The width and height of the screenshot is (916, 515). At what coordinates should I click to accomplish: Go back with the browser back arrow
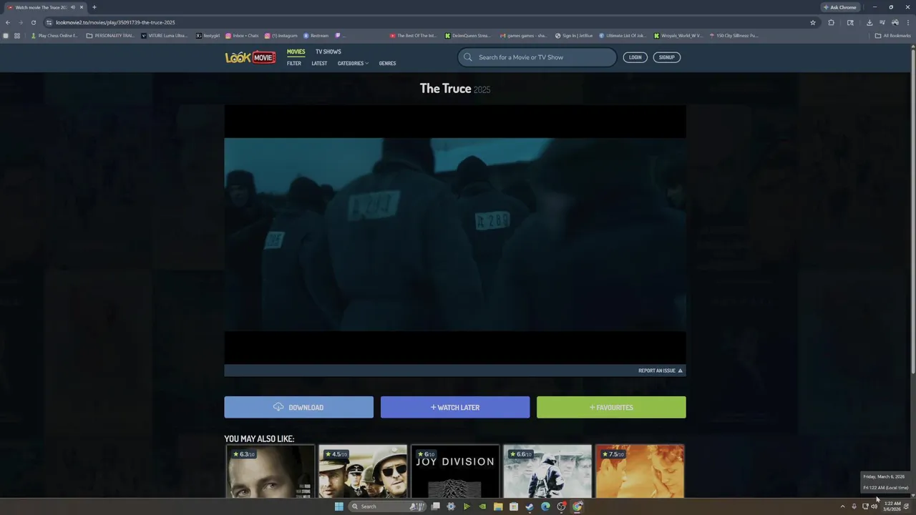coord(7,22)
